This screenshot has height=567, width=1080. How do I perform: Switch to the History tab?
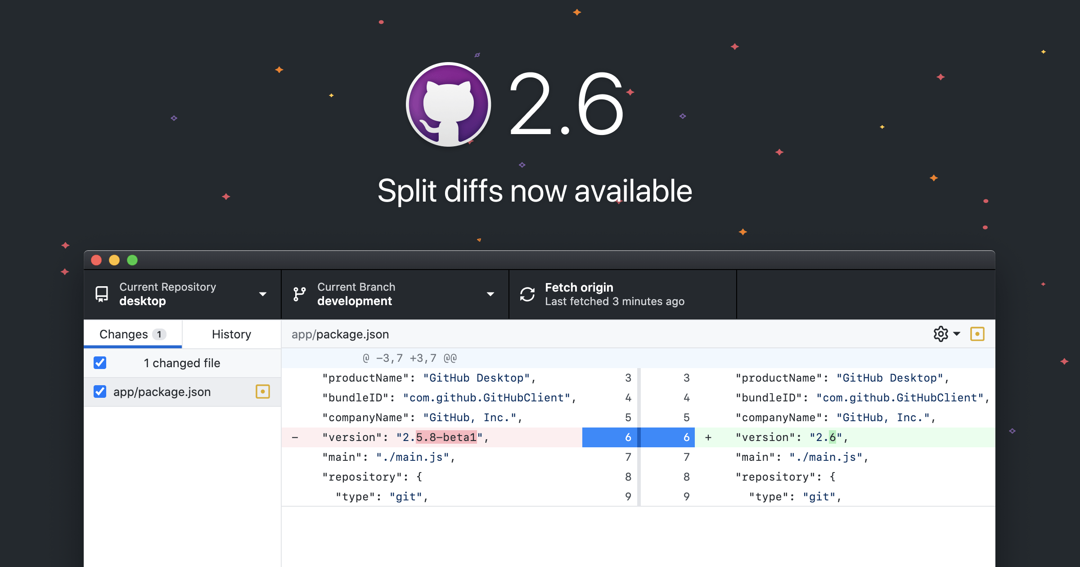(231, 334)
